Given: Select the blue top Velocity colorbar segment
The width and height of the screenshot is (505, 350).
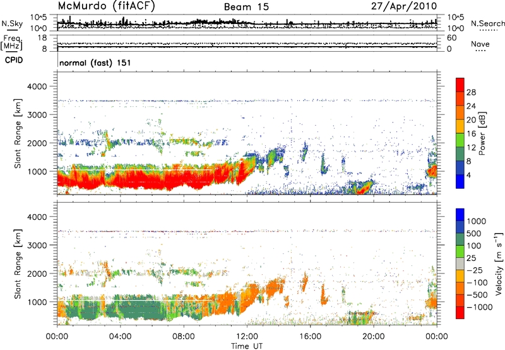Looking at the screenshot, I should 460,215.
